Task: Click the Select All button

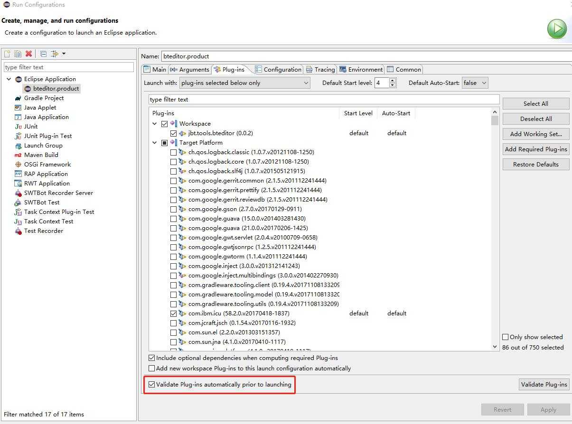Action: click(x=536, y=104)
